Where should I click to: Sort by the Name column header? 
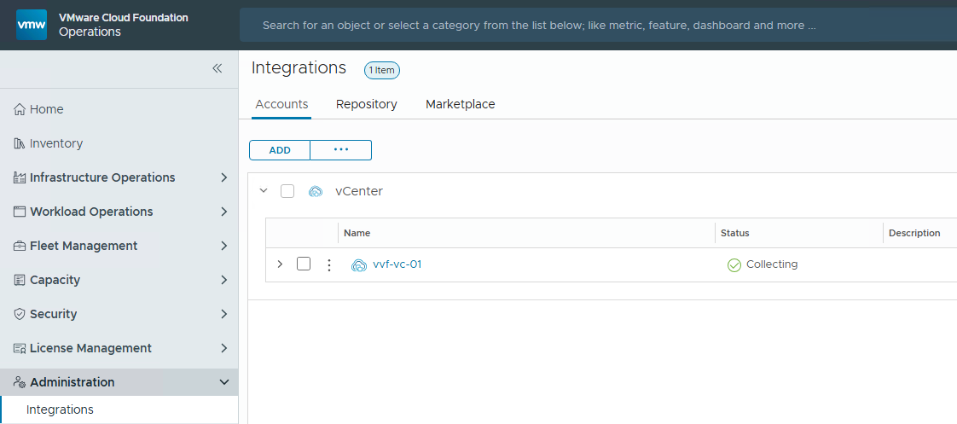click(x=357, y=233)
